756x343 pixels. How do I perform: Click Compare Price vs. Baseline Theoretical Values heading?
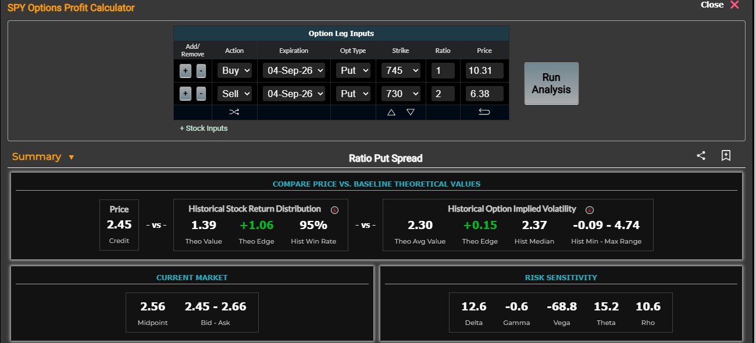(x=377, y=184)
